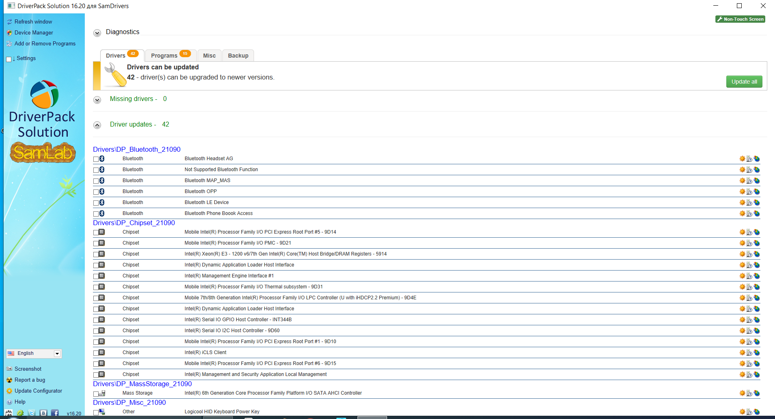Viewport: 775px width, 419px height.
Task: Click the Update Configurator link
Action: [38, 391]
